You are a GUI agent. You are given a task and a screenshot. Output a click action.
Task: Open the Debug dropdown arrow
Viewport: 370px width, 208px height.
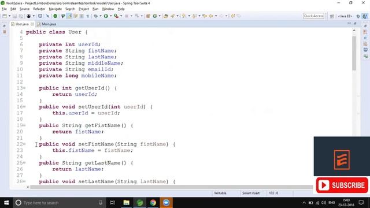[100, 16]
